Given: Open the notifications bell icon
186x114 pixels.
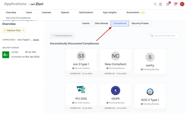Looking at the screenshot, I should coord(175,4).
